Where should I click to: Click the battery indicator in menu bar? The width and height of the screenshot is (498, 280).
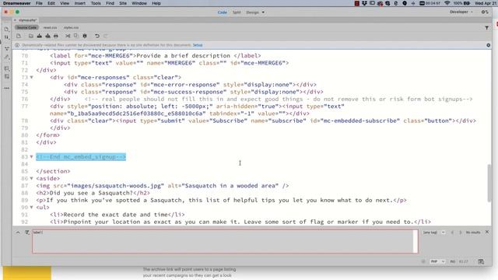click(x=467, y=3)
